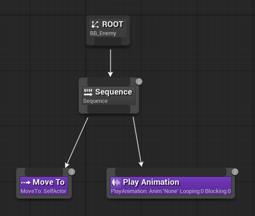Click execution index badge 0 on Sequence

(139, 82)
